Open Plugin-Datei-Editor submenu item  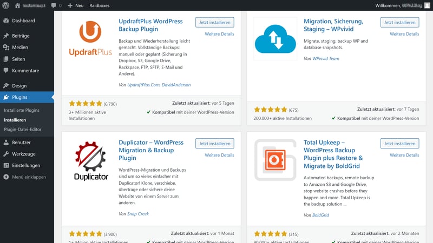[x=23, y=130]
